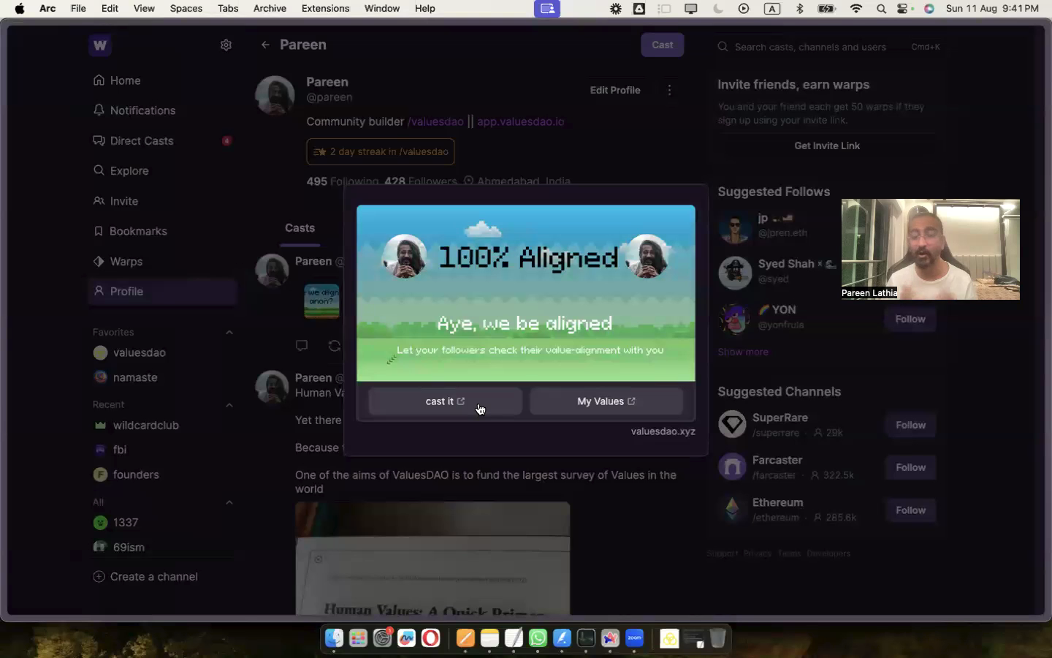Click Show more suggested follows
The image size is (1052, 658).
[x=743, y=352]
